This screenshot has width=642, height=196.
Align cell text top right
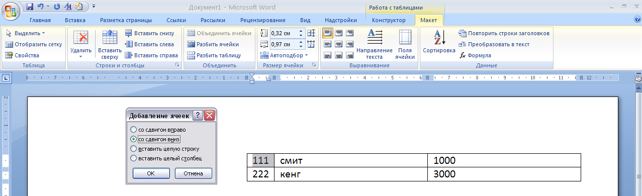350,33
